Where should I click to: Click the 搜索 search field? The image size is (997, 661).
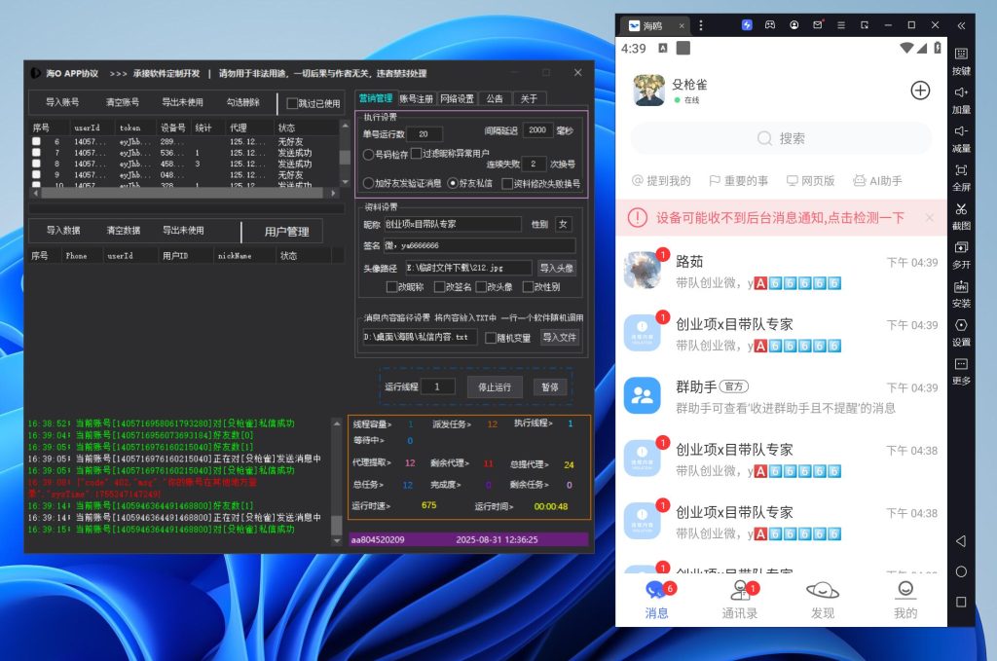tap(781, 138)
